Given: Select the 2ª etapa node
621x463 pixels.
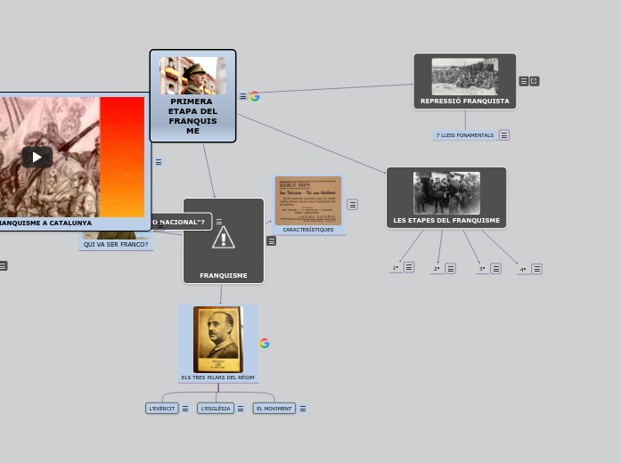Looking at the screenshot, I should (x=437, y=269).
